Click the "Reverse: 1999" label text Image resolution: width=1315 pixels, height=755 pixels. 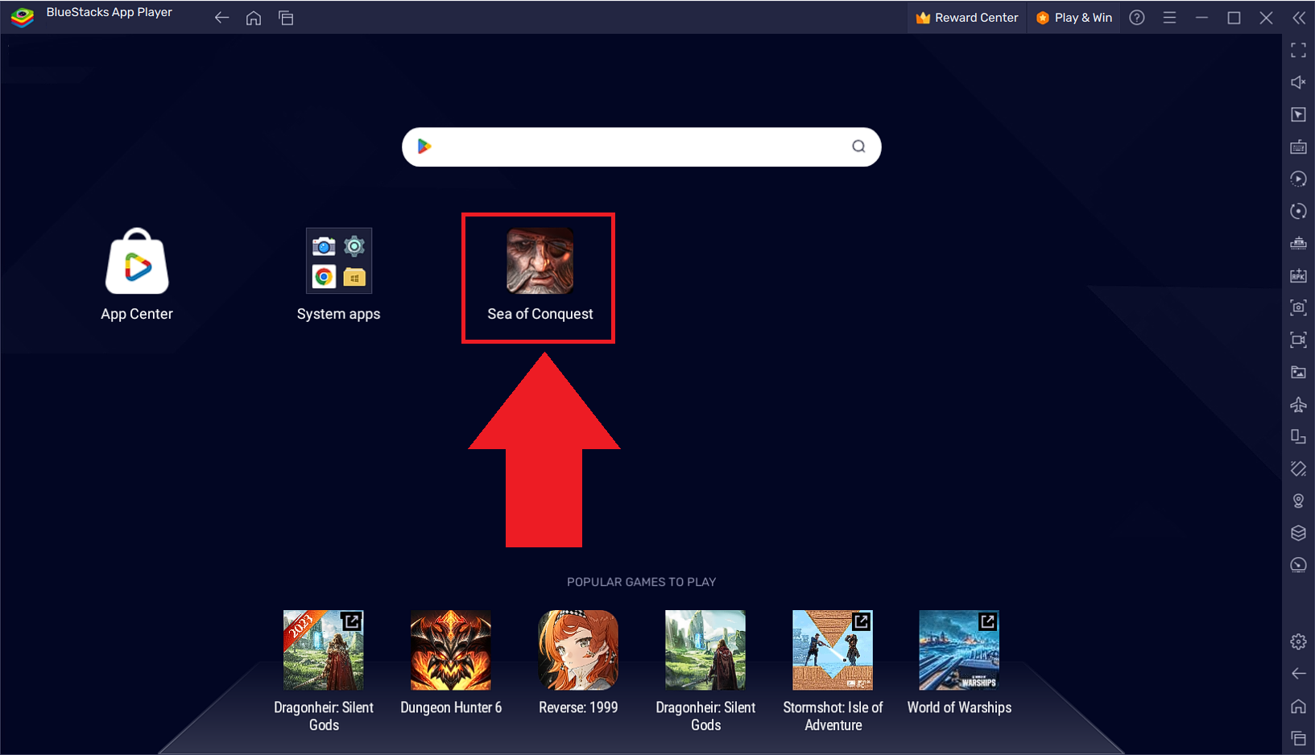pyautogui.click(x=578, y=708)
